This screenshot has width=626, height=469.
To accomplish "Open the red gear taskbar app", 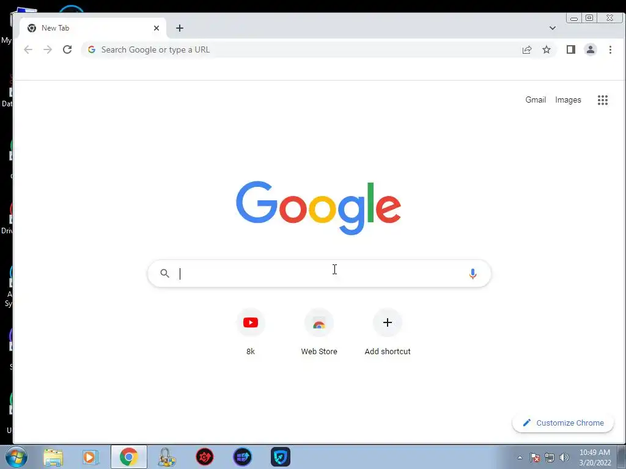I will 204,457.
